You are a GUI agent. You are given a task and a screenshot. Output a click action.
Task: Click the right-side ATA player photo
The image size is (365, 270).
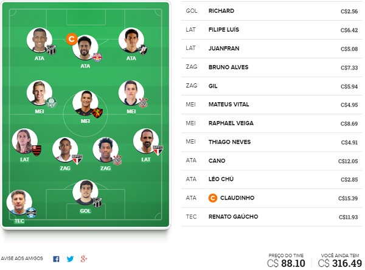131,40
